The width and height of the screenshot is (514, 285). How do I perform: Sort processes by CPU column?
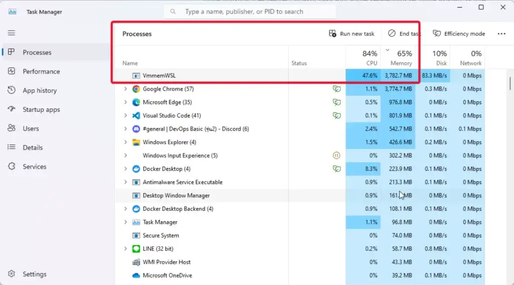(x=363, y=58)
